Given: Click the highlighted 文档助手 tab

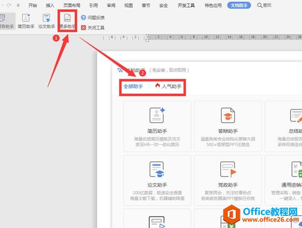Looking at the screenshot, I should (239, 5).
